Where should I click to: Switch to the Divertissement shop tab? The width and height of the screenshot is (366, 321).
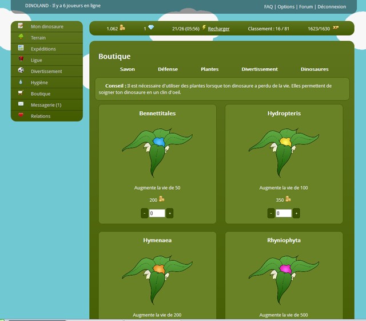(x=260, y=69)
